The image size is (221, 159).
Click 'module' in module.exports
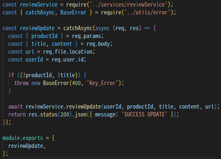tap(11, 138)
